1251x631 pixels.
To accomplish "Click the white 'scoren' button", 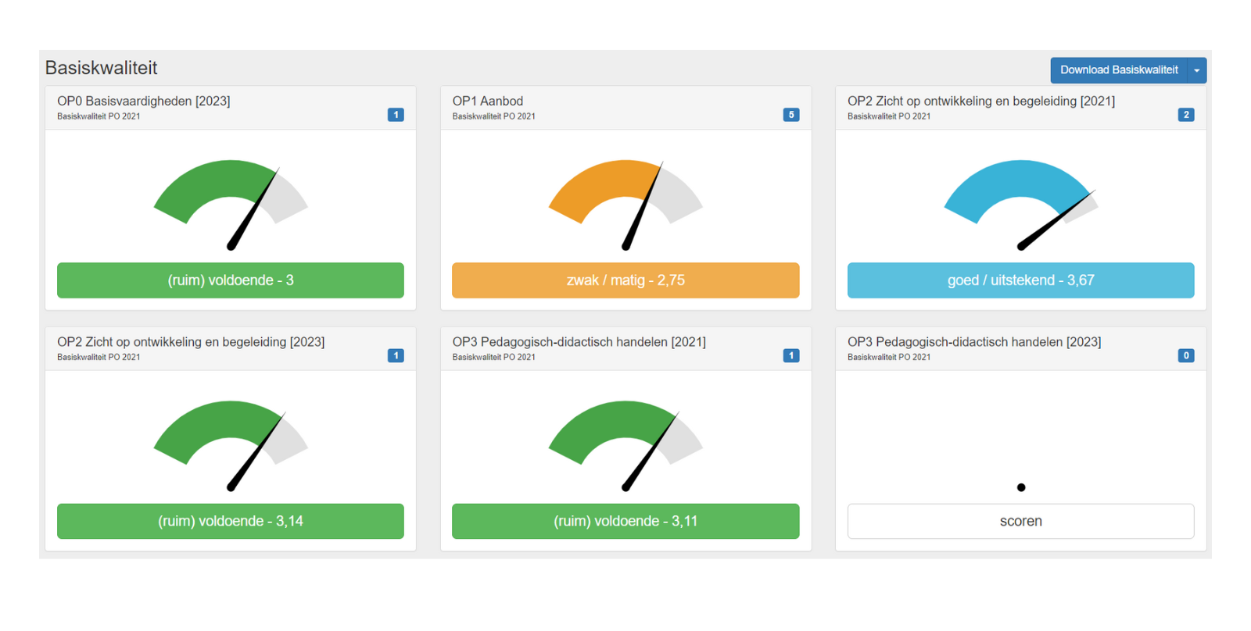I will pos(1020,521).
